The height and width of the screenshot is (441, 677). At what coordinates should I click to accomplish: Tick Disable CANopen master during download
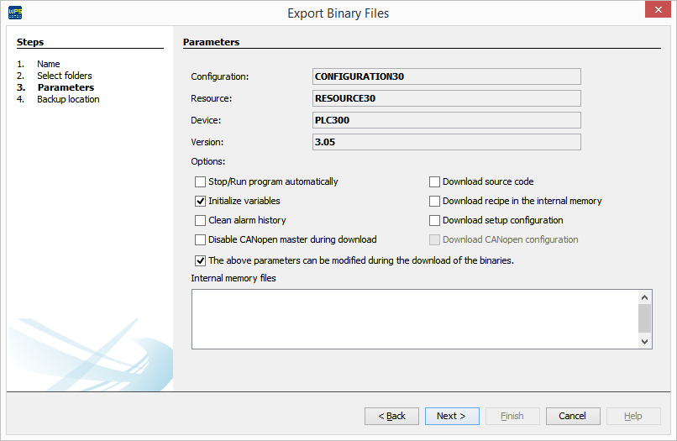click(200, 239)
